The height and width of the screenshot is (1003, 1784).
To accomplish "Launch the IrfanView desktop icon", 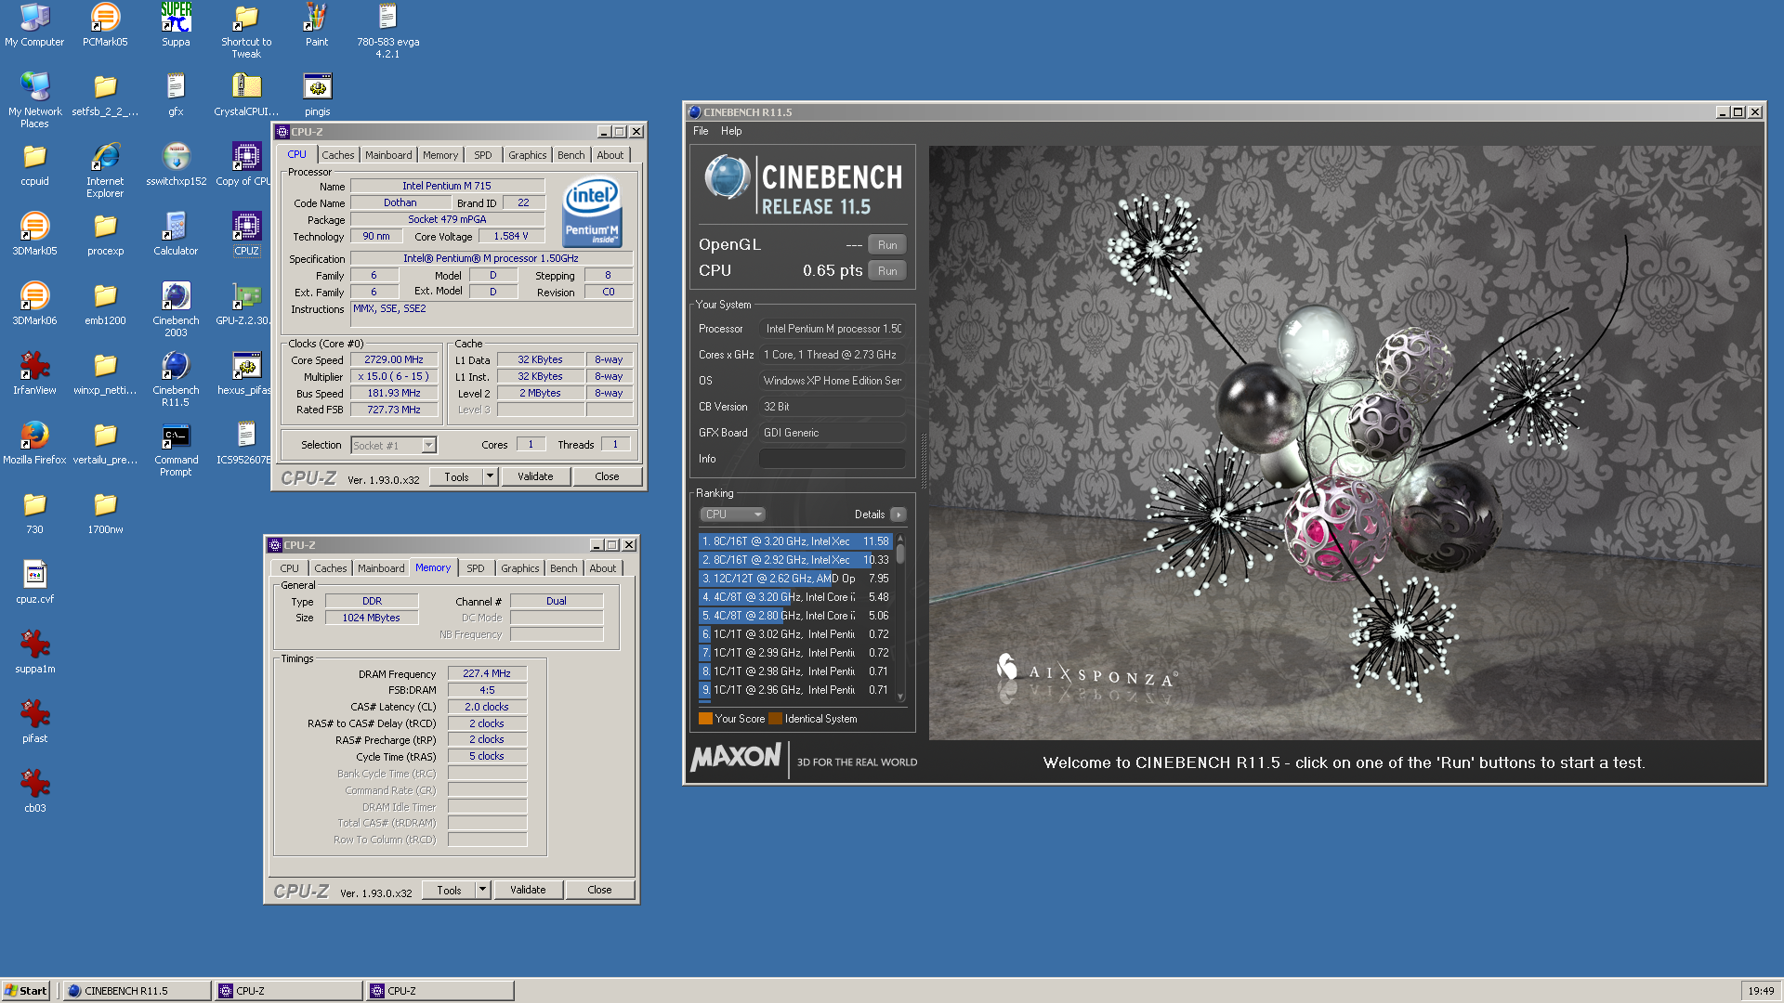I will click(34, 372).
